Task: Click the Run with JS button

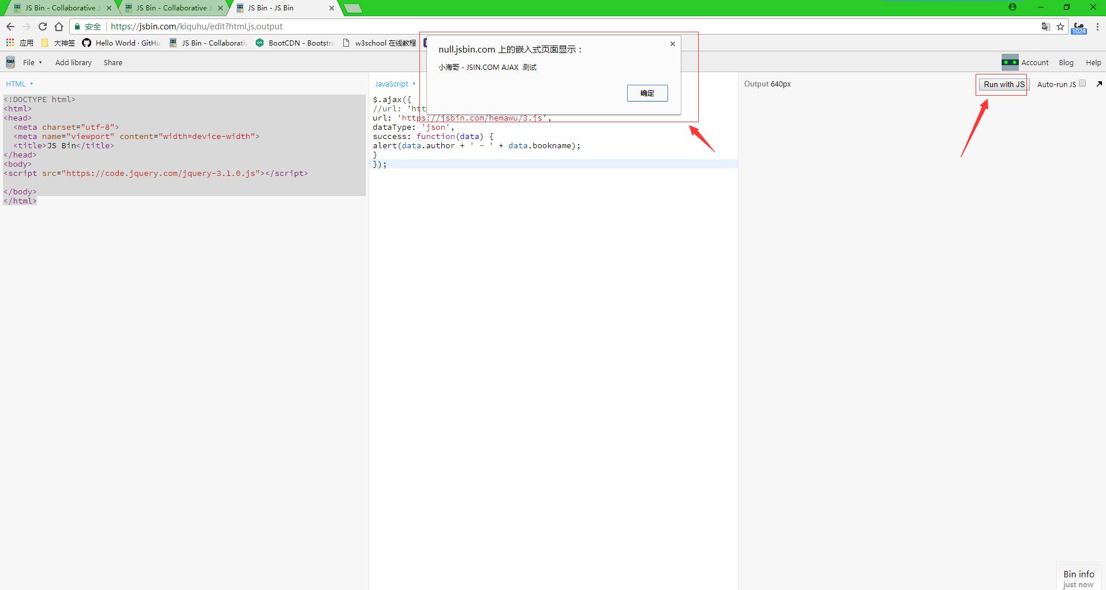Action: 1004,84
